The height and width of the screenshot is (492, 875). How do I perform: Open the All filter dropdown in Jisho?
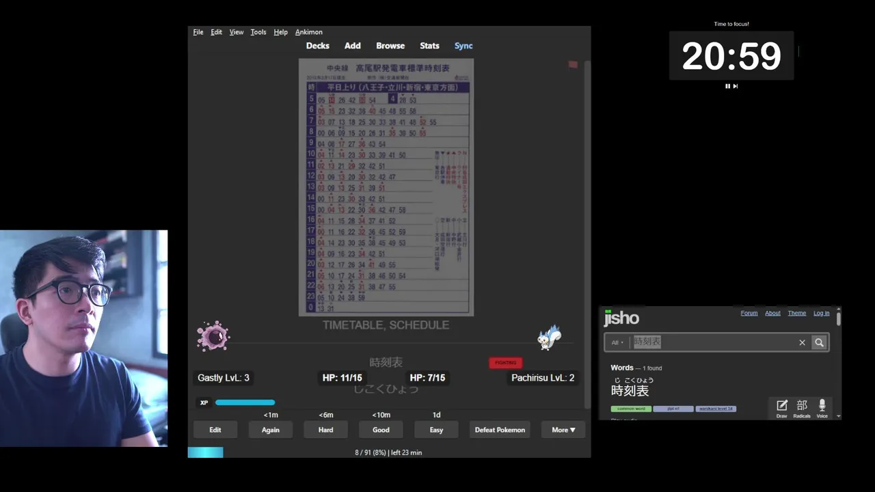(617, 342)
